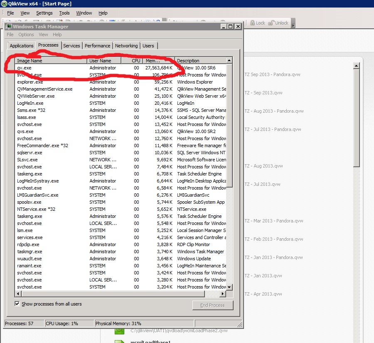Select the spoolsv.exe process
Viewport: 374px width, 343px height.
[121, 202]
